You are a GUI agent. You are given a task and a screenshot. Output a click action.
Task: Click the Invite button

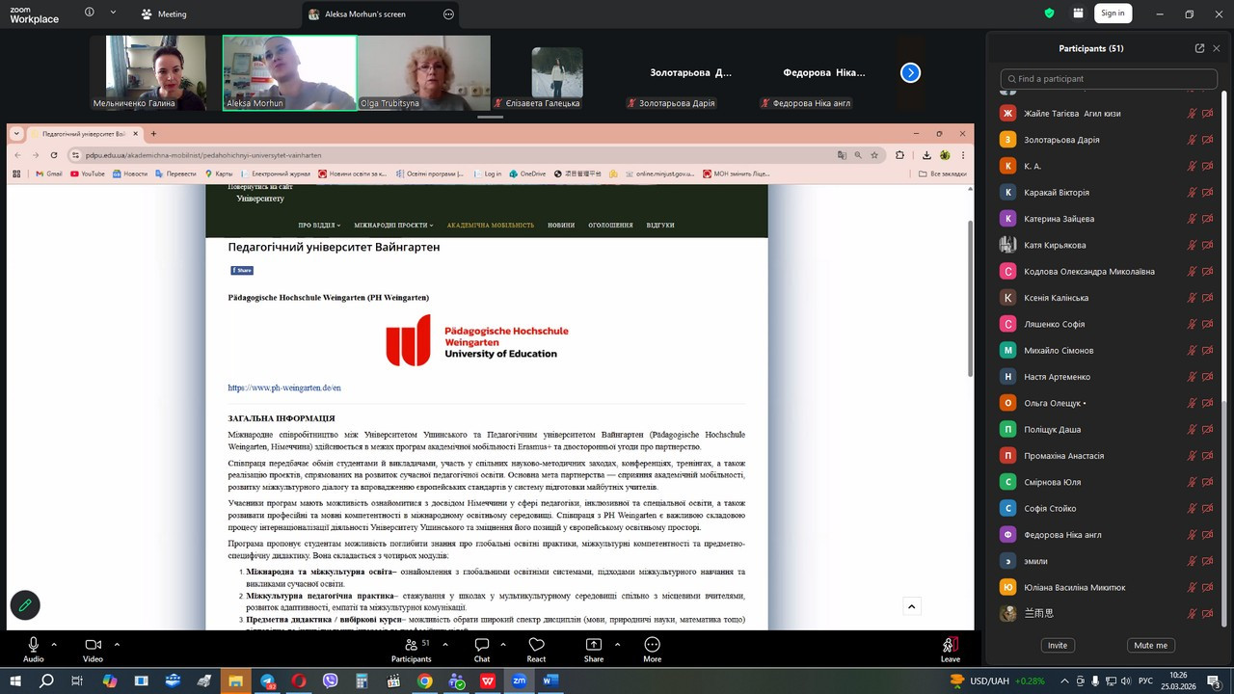tap(1058, 645)
